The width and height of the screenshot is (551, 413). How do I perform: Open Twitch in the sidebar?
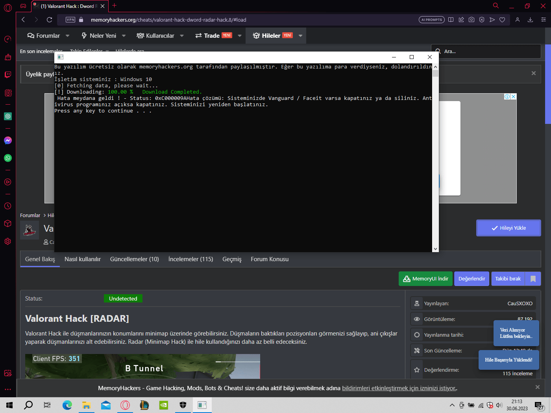[8, 75]
